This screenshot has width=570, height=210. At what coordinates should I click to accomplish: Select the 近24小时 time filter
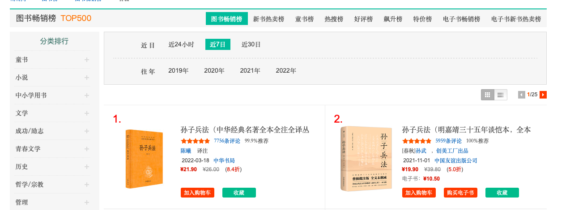click(x=181, y=45)
